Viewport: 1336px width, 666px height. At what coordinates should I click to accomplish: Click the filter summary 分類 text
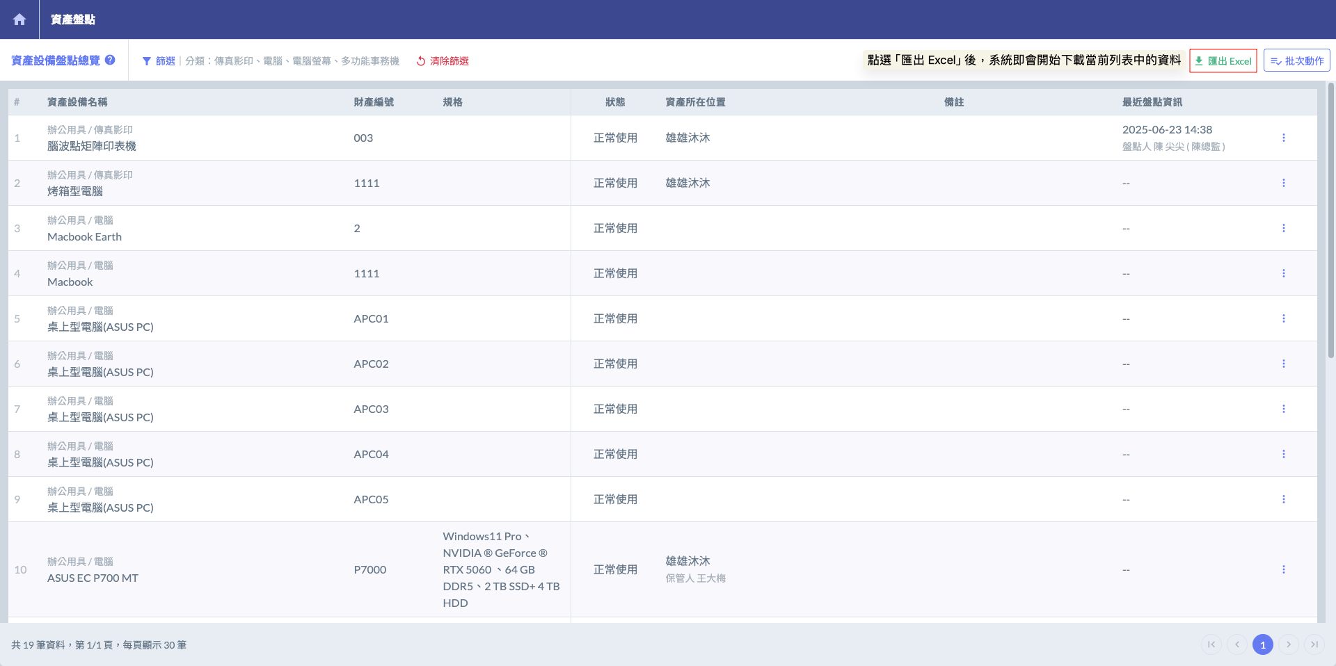292,61
